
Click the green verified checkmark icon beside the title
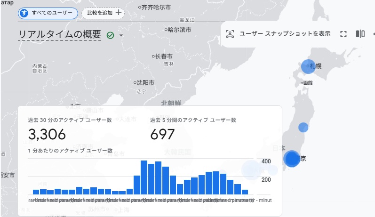click(111, 35)
